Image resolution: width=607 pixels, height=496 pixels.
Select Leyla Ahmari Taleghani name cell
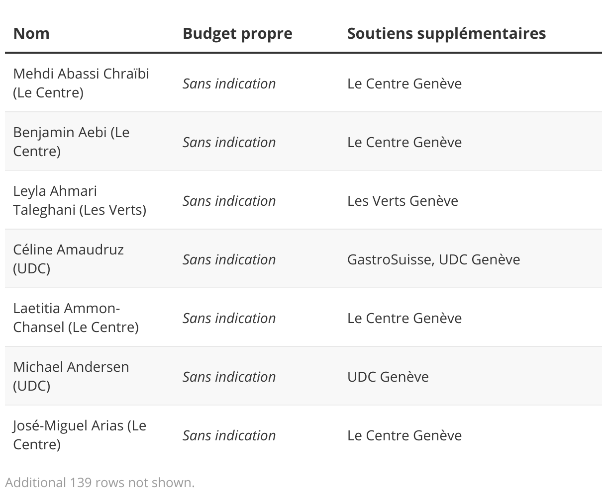pos(80,200)
